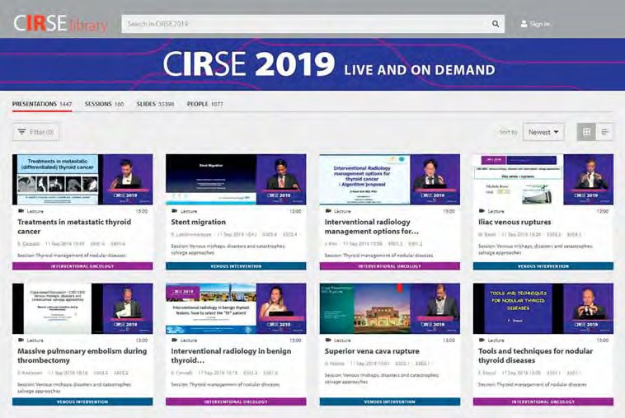Click the search magnifier icon
The width and height of the screenshot is (625, 418).
[496, 24]
